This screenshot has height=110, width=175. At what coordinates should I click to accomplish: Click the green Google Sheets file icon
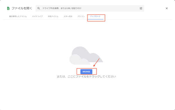click(x=8, y=8)
